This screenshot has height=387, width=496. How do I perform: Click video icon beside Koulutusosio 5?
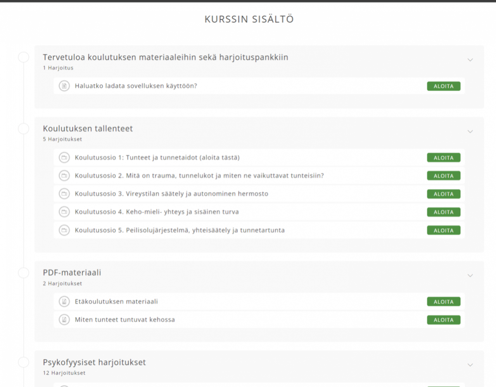click(x=64, y=230)
